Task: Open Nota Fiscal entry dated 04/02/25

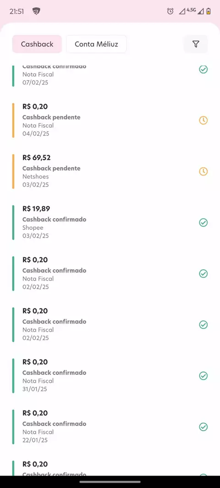Action: click(110, 120)
